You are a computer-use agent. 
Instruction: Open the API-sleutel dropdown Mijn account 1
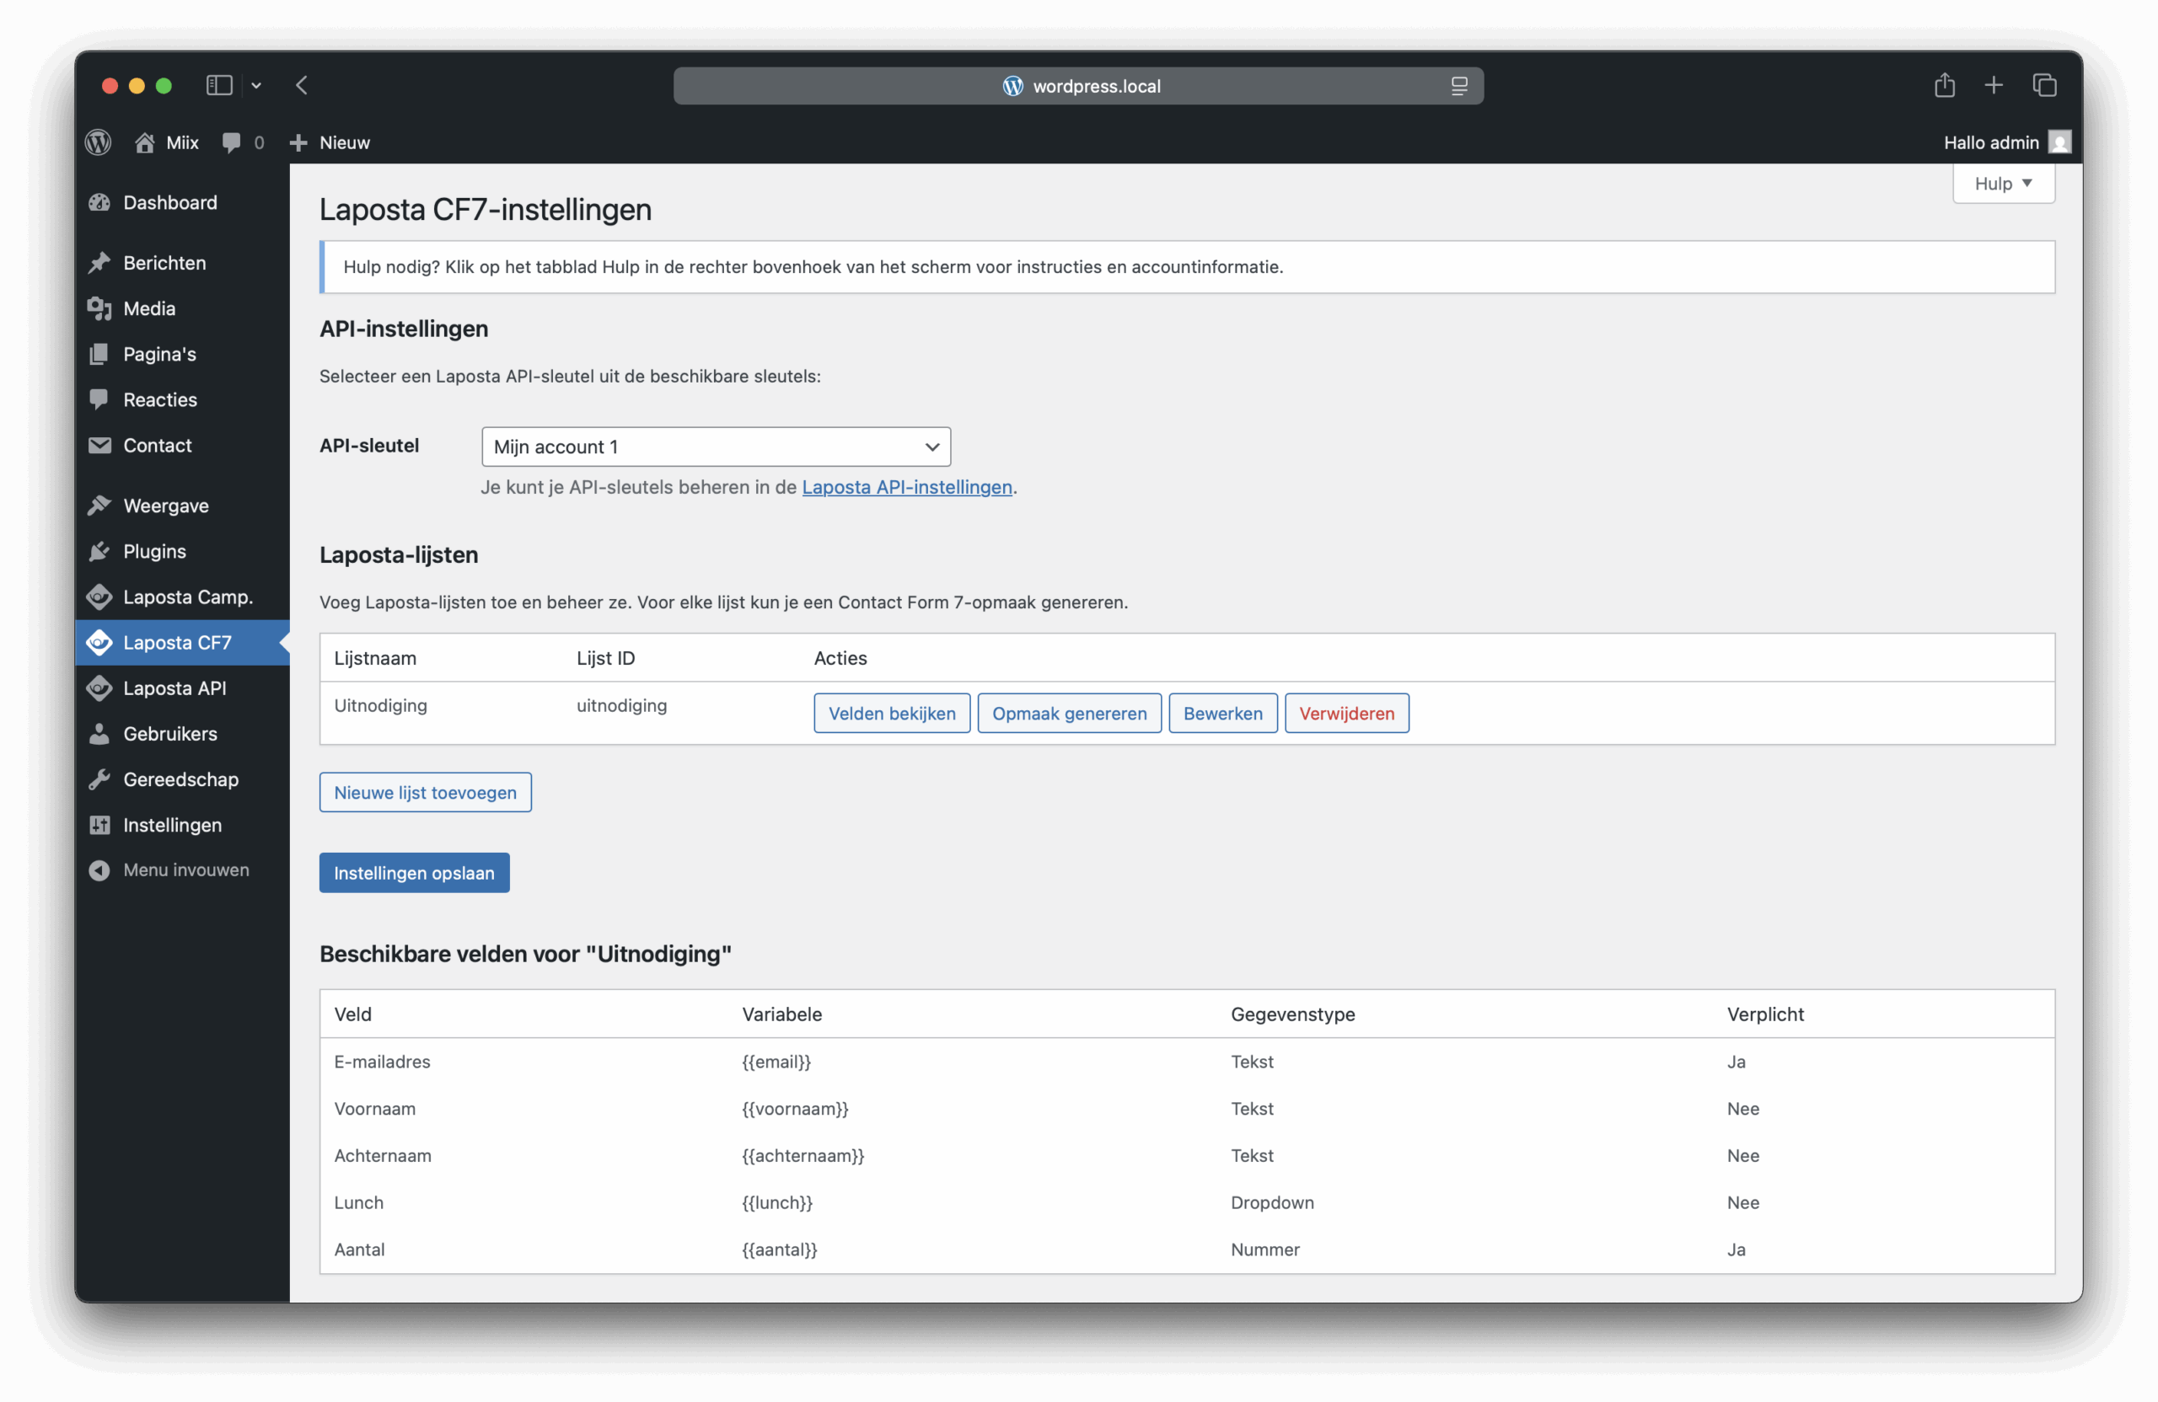716,447
